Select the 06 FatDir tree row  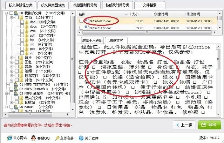click(x=36, y=107)
